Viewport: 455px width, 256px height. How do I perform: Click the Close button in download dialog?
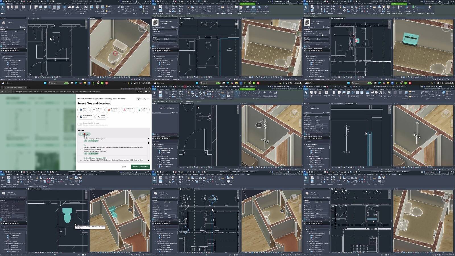124,167
